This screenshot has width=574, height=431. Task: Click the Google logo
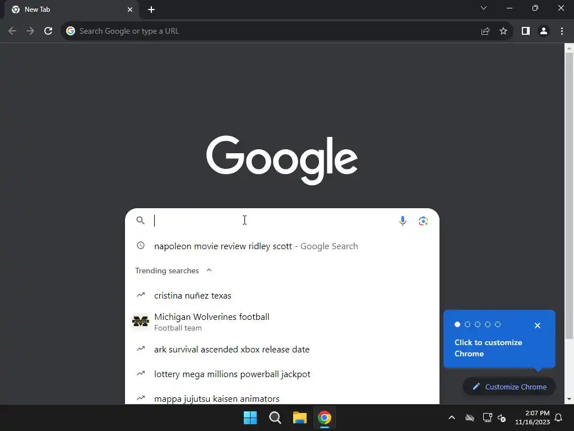(282, 160)
